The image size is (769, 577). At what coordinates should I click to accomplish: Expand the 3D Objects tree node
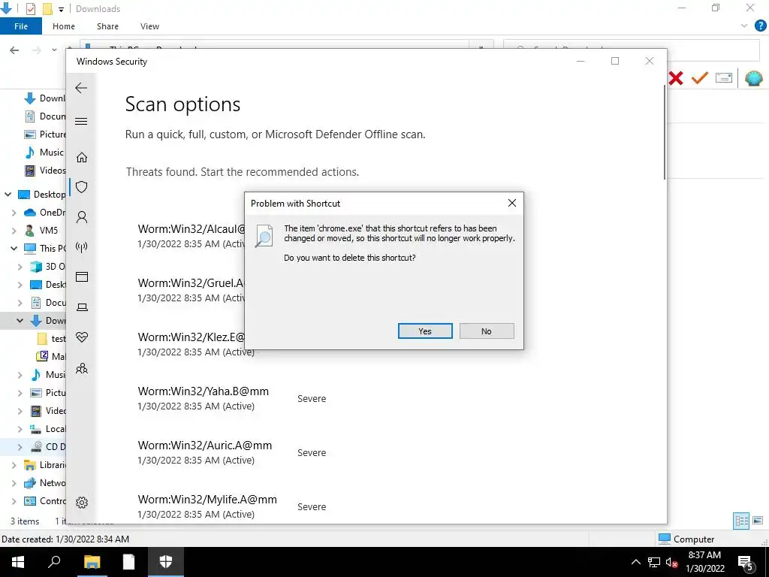coord(20,267)
